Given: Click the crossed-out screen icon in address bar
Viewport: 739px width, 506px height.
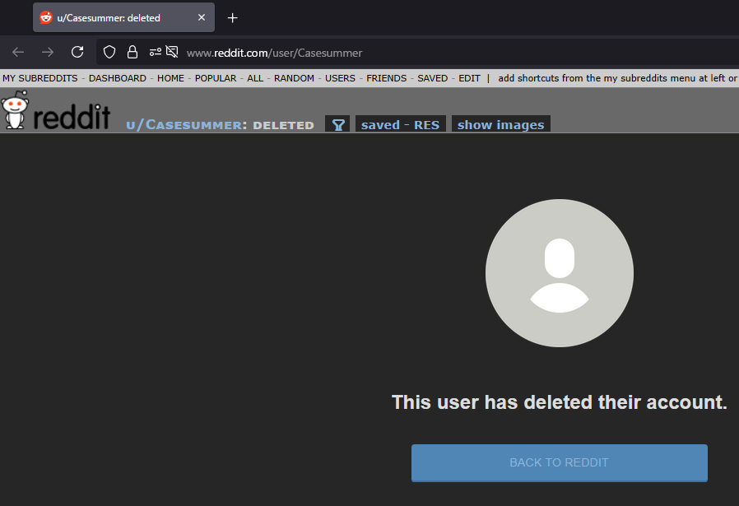Looking at the screenshot, I should (172, 52).
